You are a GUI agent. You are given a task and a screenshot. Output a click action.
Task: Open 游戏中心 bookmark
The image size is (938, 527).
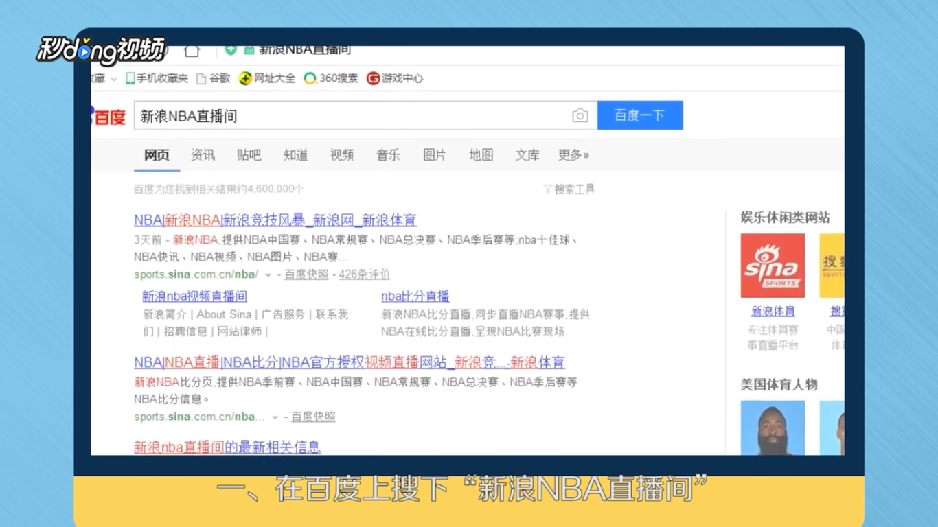click(395, 78)
